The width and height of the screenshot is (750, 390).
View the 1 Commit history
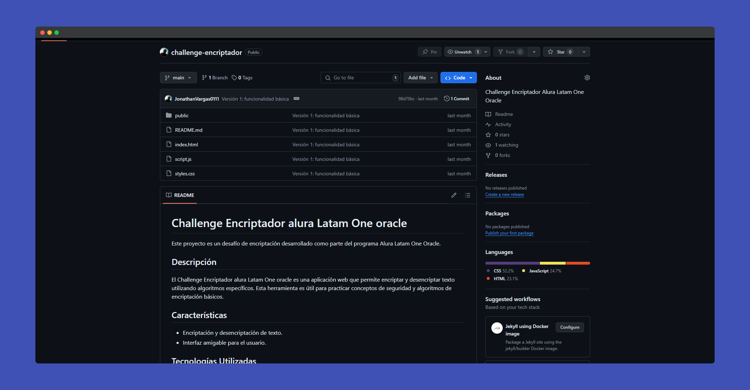click(x=457, y=99)
